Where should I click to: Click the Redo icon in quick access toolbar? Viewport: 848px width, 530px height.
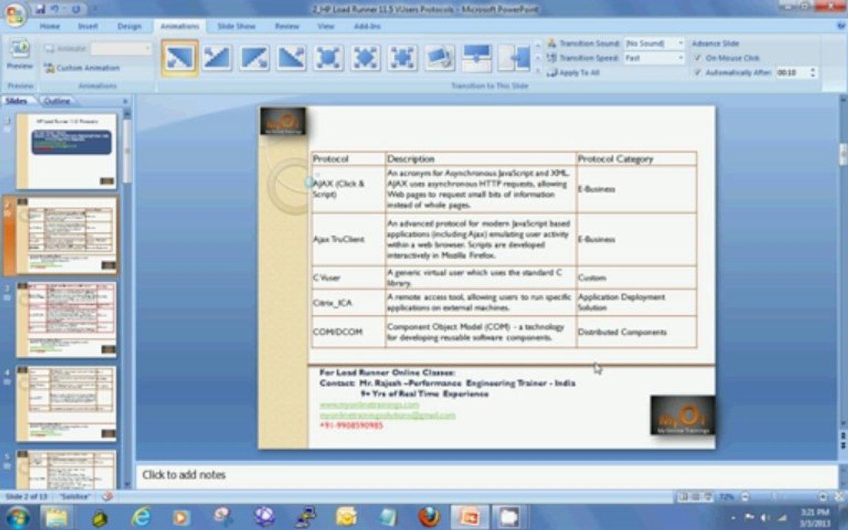point(76,9)
